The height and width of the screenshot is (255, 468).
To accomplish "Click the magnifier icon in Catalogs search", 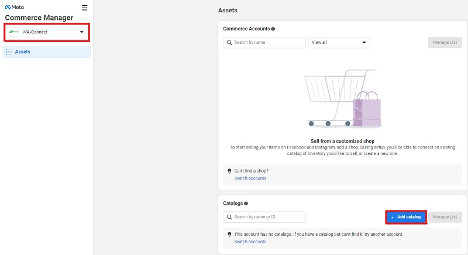I will [229, 217].
